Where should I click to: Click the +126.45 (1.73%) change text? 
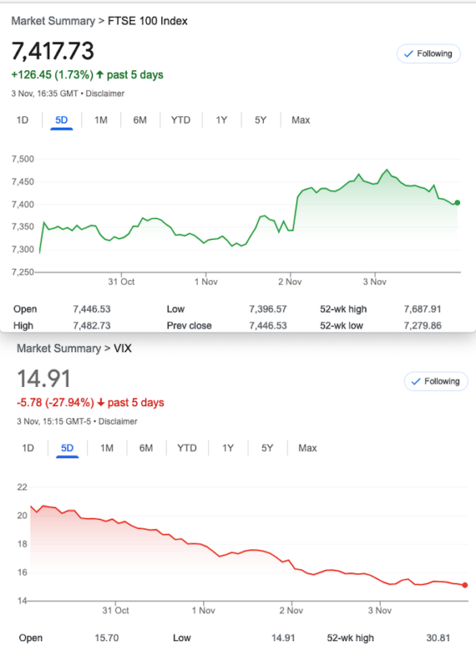point(52,75)
